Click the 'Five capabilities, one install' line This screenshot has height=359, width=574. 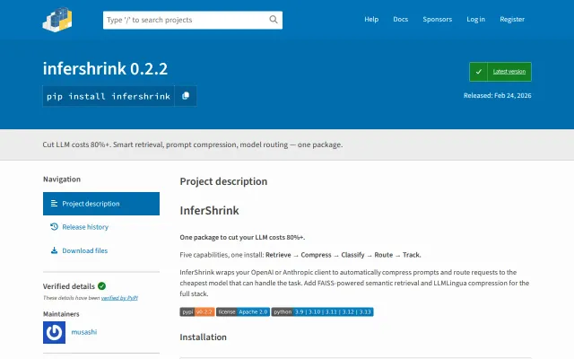(x=300, y=255)
